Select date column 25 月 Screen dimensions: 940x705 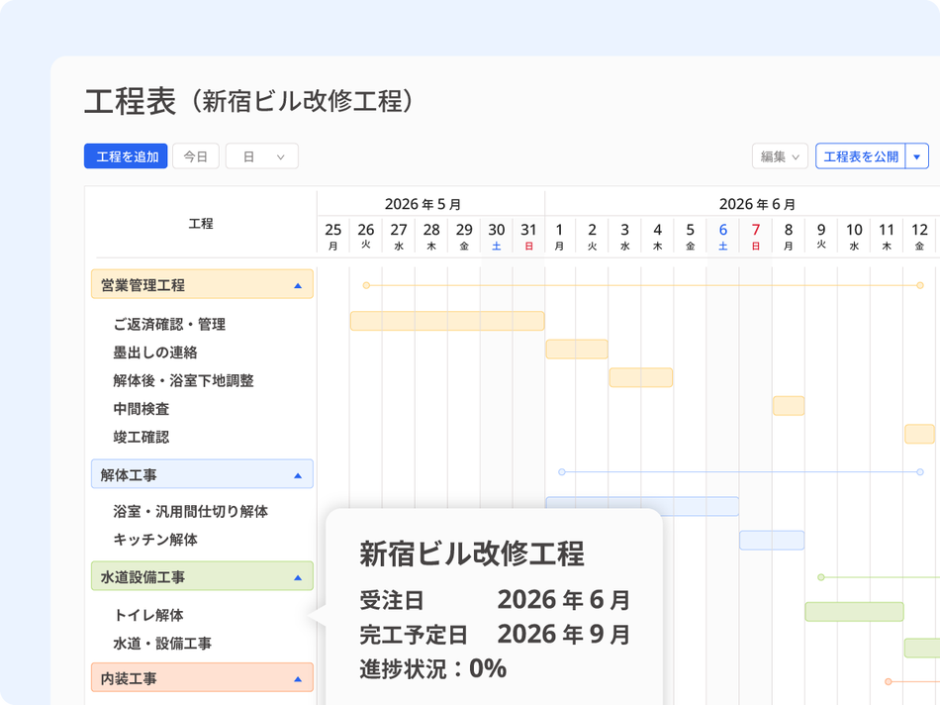[333, 237]
